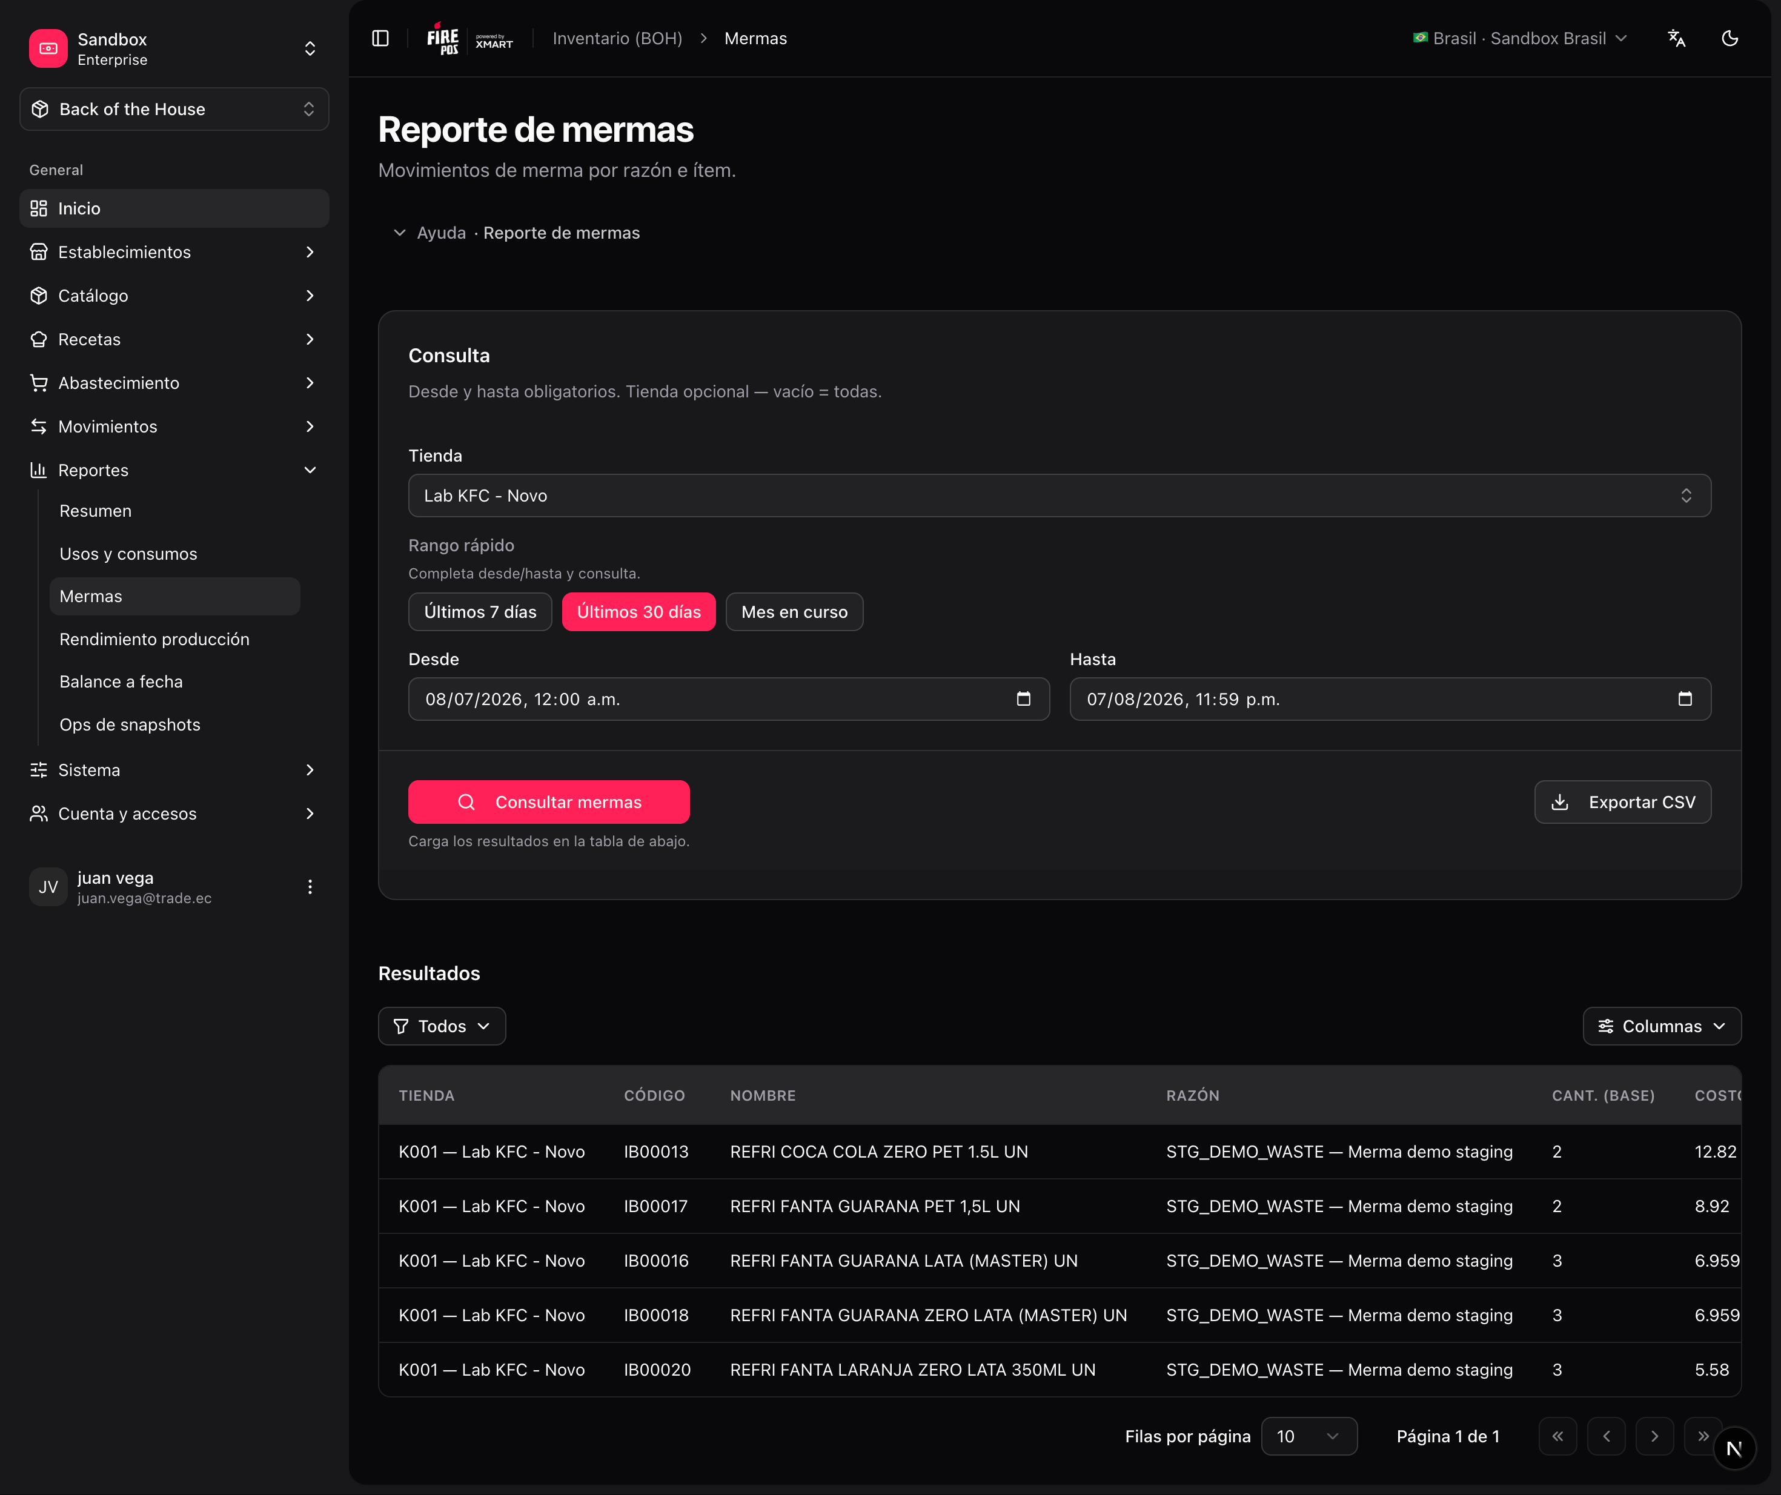The width and height of the screenshot is (1781, 1495).
Task: Go to the next results page
Action: coord(1654,1436)
